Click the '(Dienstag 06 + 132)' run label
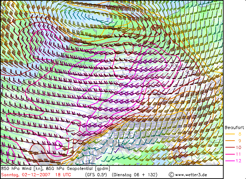This screenshot has height=179, width=246. (x=135, y=174)
